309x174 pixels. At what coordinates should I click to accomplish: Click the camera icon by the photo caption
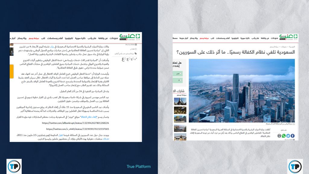pos(294,124)
